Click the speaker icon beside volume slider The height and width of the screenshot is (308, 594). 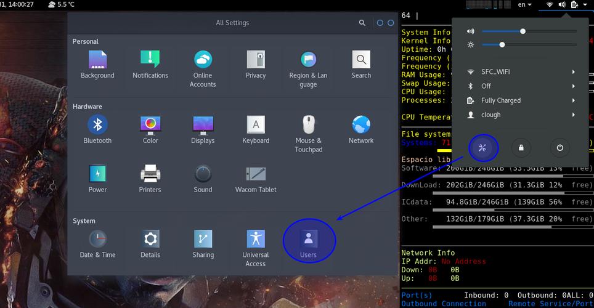click(471, 31)
